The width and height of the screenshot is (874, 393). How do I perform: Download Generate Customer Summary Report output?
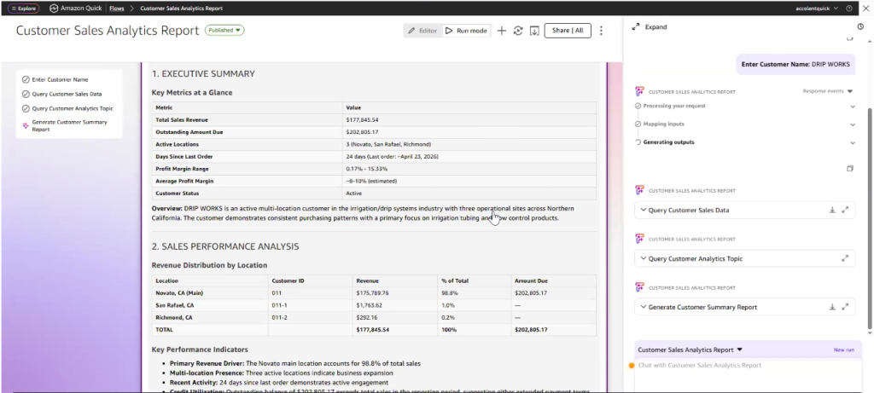pyautogui.click(x=832, y=307)
